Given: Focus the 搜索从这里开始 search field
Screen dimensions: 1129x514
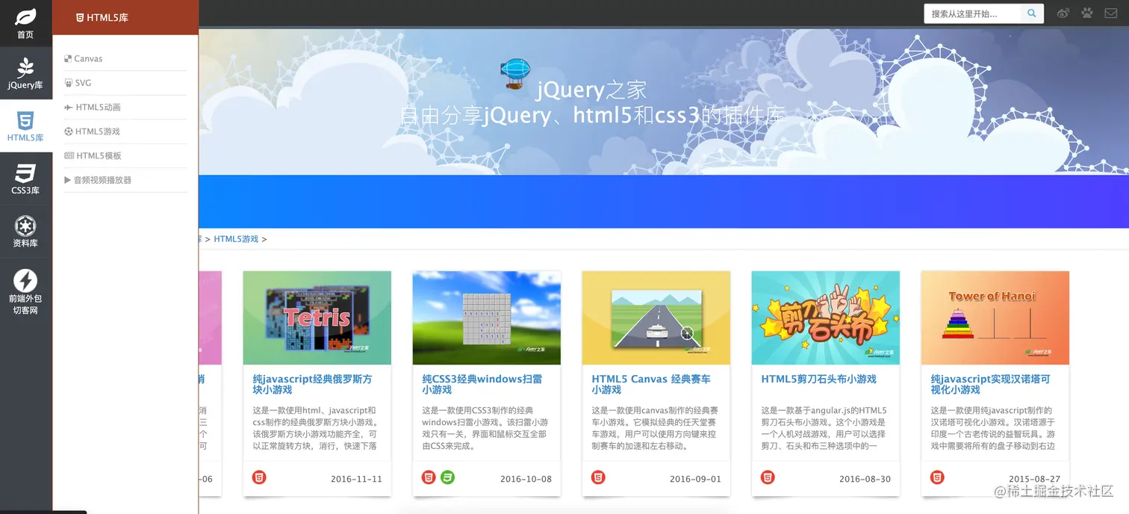Looking at the screenshot, I should (973, 13).
